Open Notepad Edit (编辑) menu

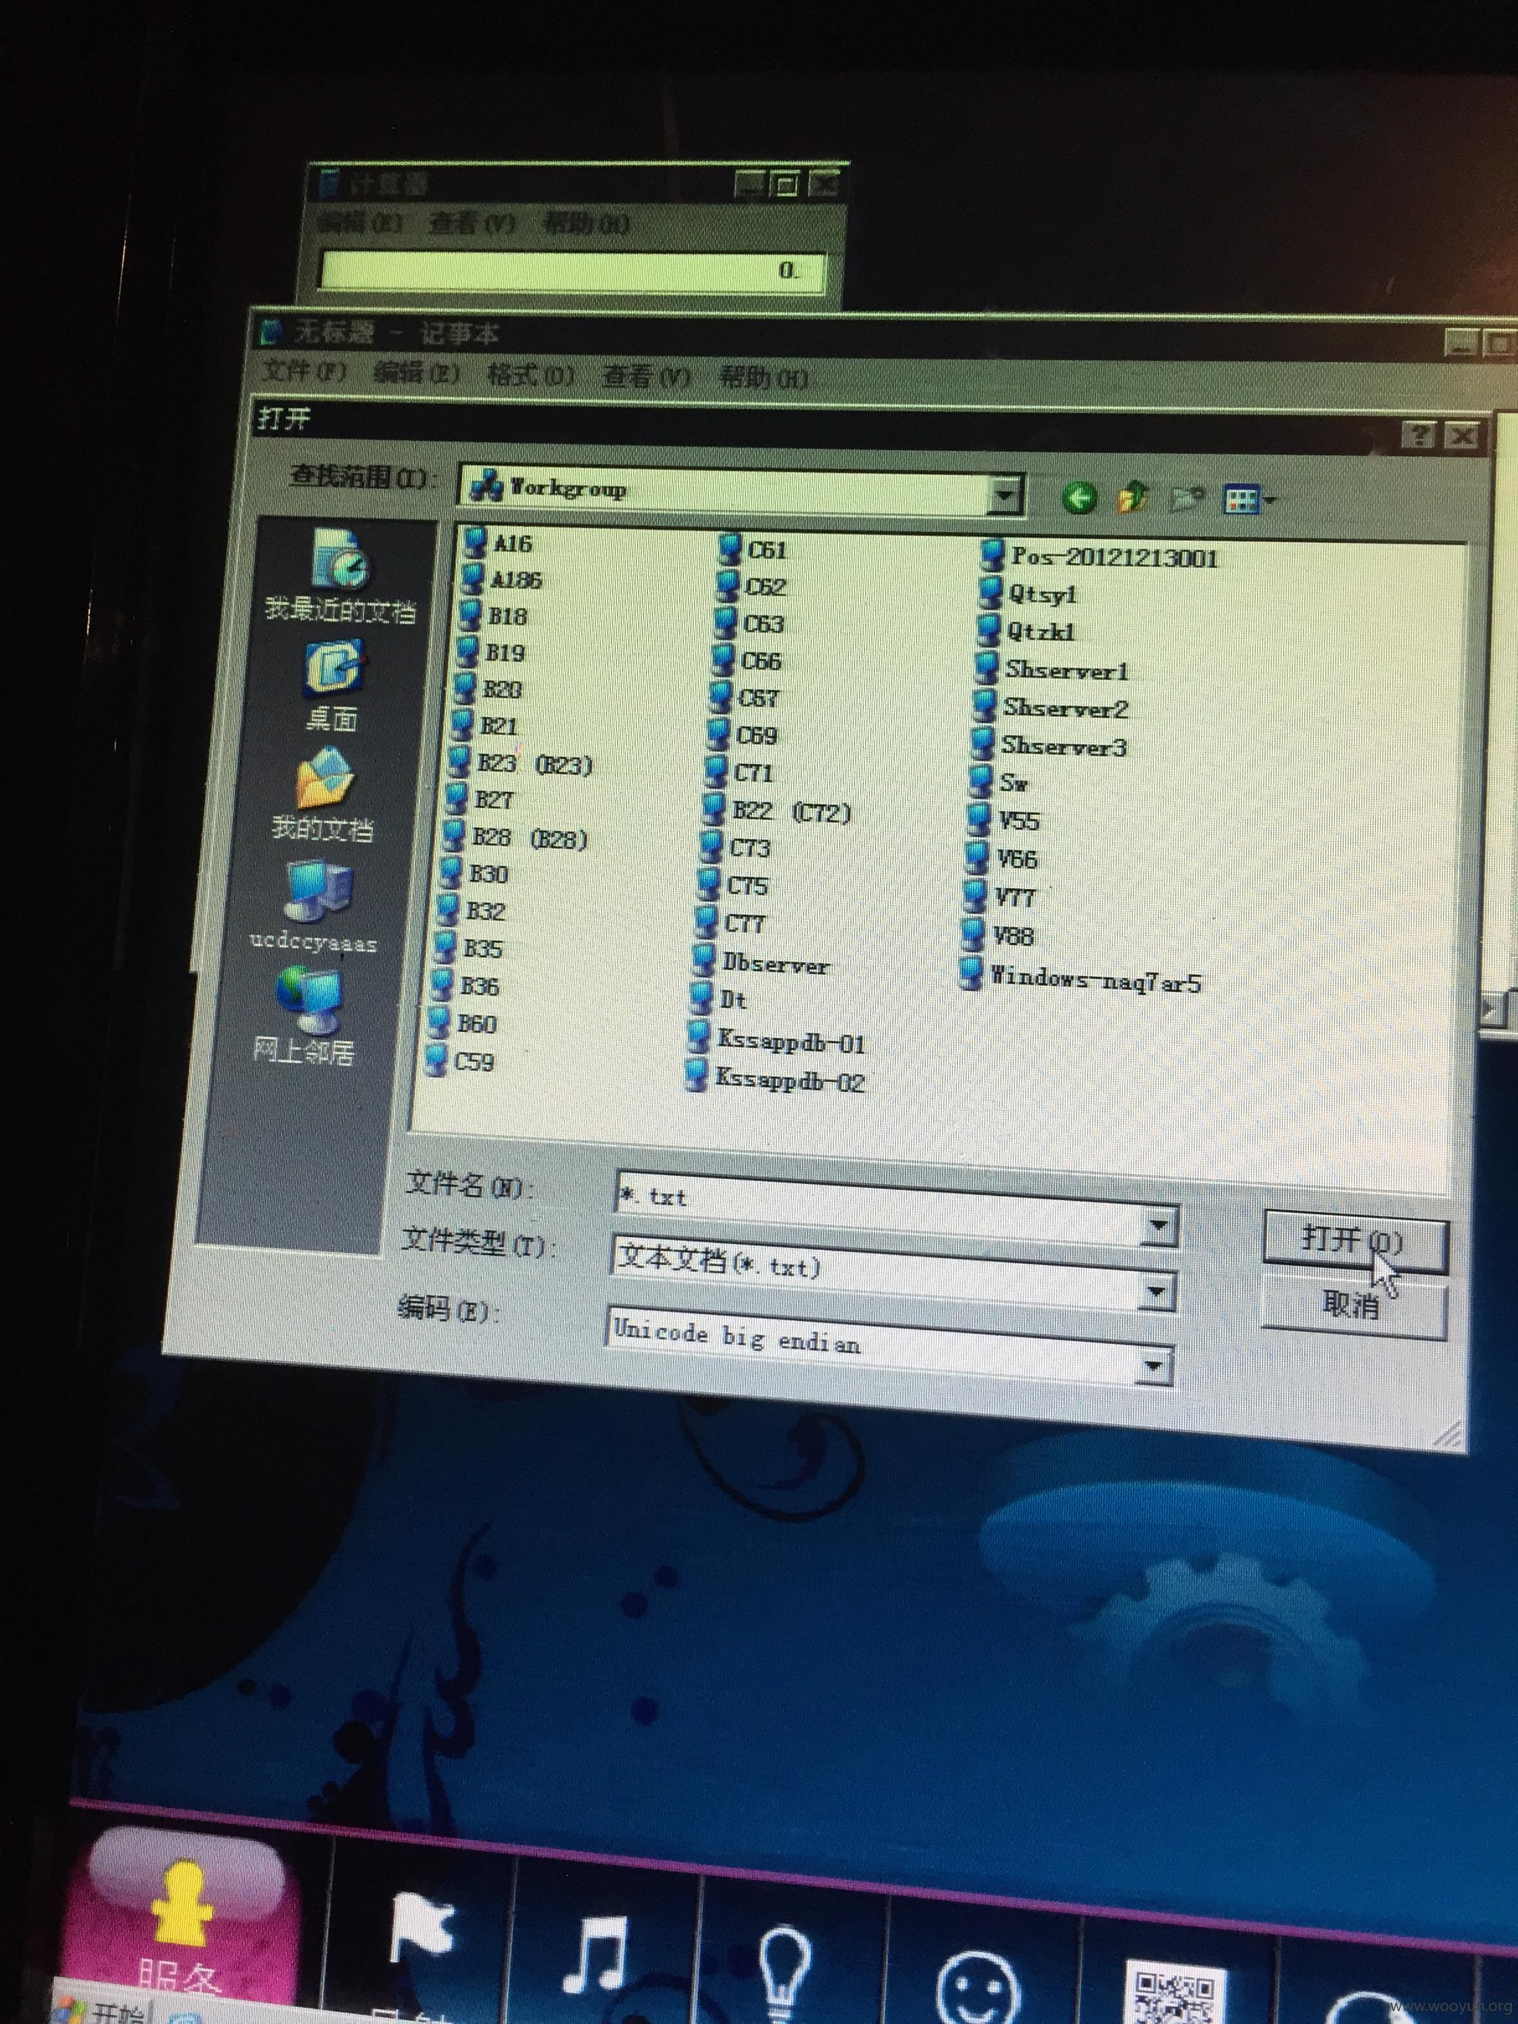[x=416, y=373]
